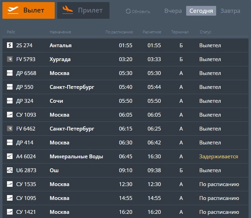This screenshot has width=251, height=218.
Task: Click the airline icon beside flight FV 5793
Action: tap(10, 59)
